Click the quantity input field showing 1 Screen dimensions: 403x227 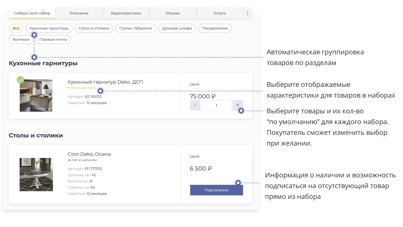(216, 105)
